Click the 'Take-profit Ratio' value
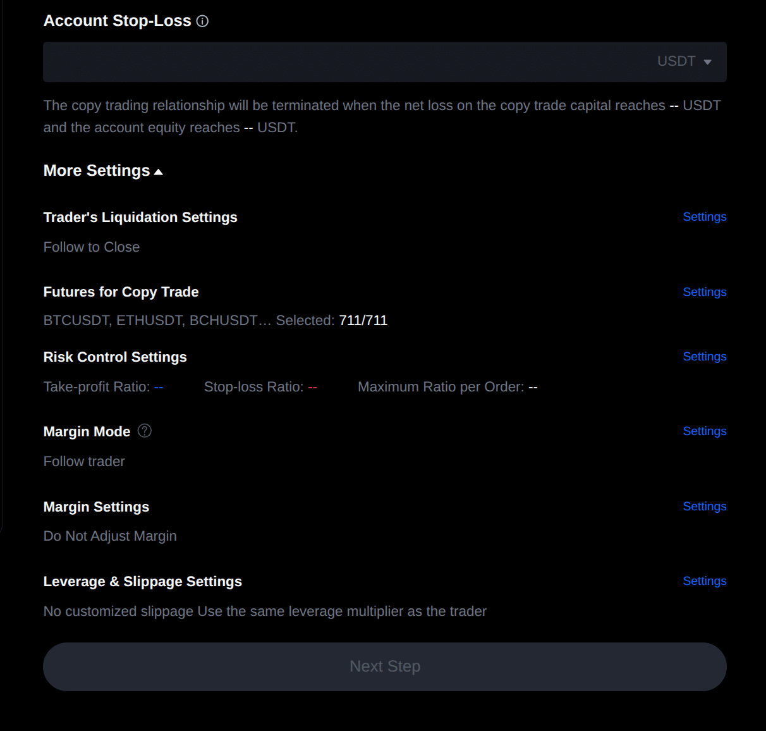This screenshot has height=731, width=766. pos(159,387)
